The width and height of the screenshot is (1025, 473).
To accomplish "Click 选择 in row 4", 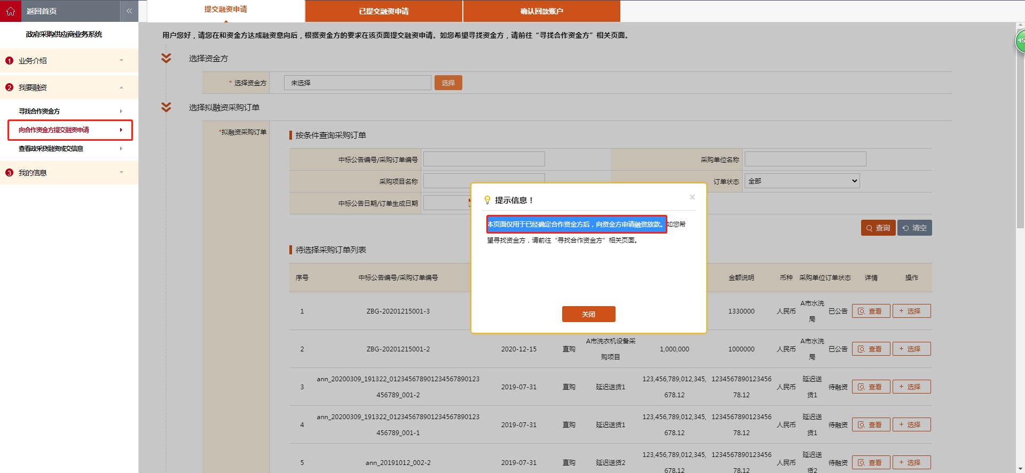I will pyautogui.click(x=912, y=424).
